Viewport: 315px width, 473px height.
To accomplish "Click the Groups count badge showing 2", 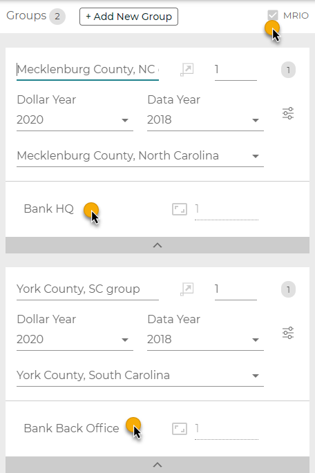I will coord(57,17).
